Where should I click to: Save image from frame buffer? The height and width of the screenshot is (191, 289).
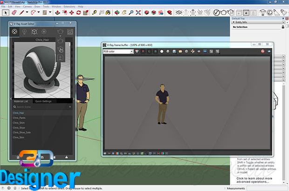[174, 52]
